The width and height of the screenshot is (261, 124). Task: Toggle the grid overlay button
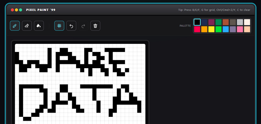(59, 26)
